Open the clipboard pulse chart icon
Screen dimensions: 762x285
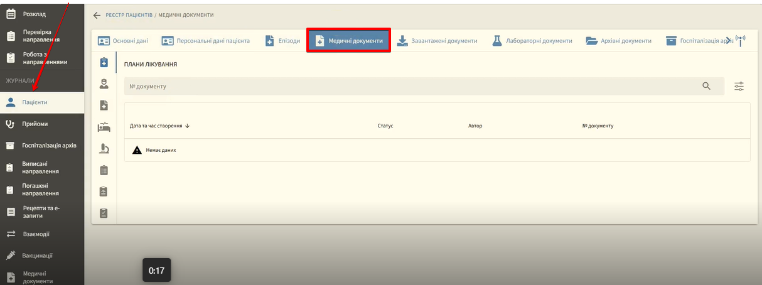click(104, 191)
